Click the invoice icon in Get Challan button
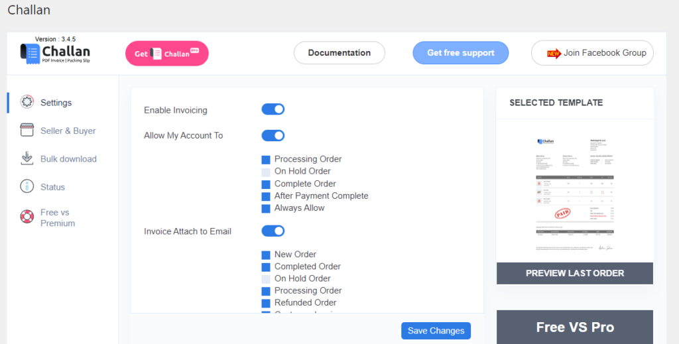The width and height of the screenshot is (679, 344). coord(156,54)
